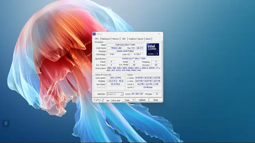Click the Validate button

(x=142, y=100)
